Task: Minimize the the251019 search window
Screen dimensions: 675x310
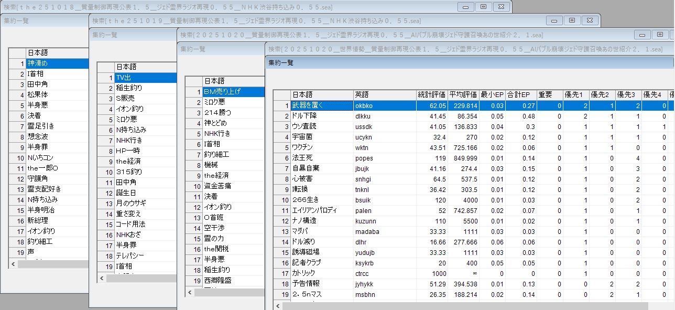Action: coord(554,20)
